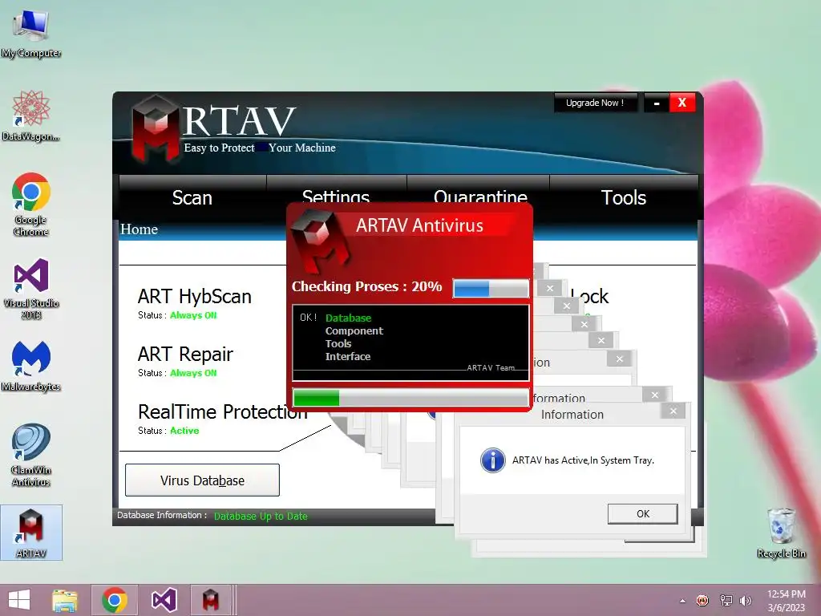Click the ART HybScan heading
Image resolution: width=821 pixels, height=616 pixels.
pyautogui.click(x=194, y=297)
